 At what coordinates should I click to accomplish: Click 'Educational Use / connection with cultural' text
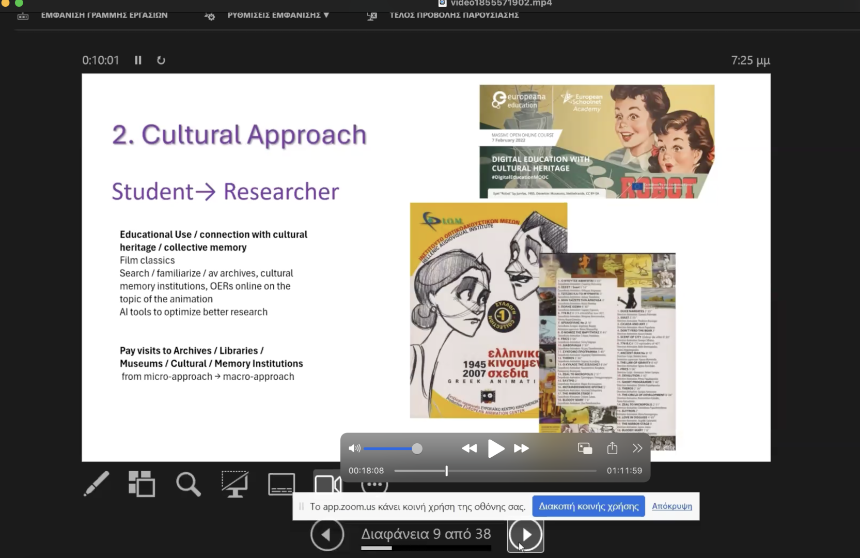[x=213, y=235]
